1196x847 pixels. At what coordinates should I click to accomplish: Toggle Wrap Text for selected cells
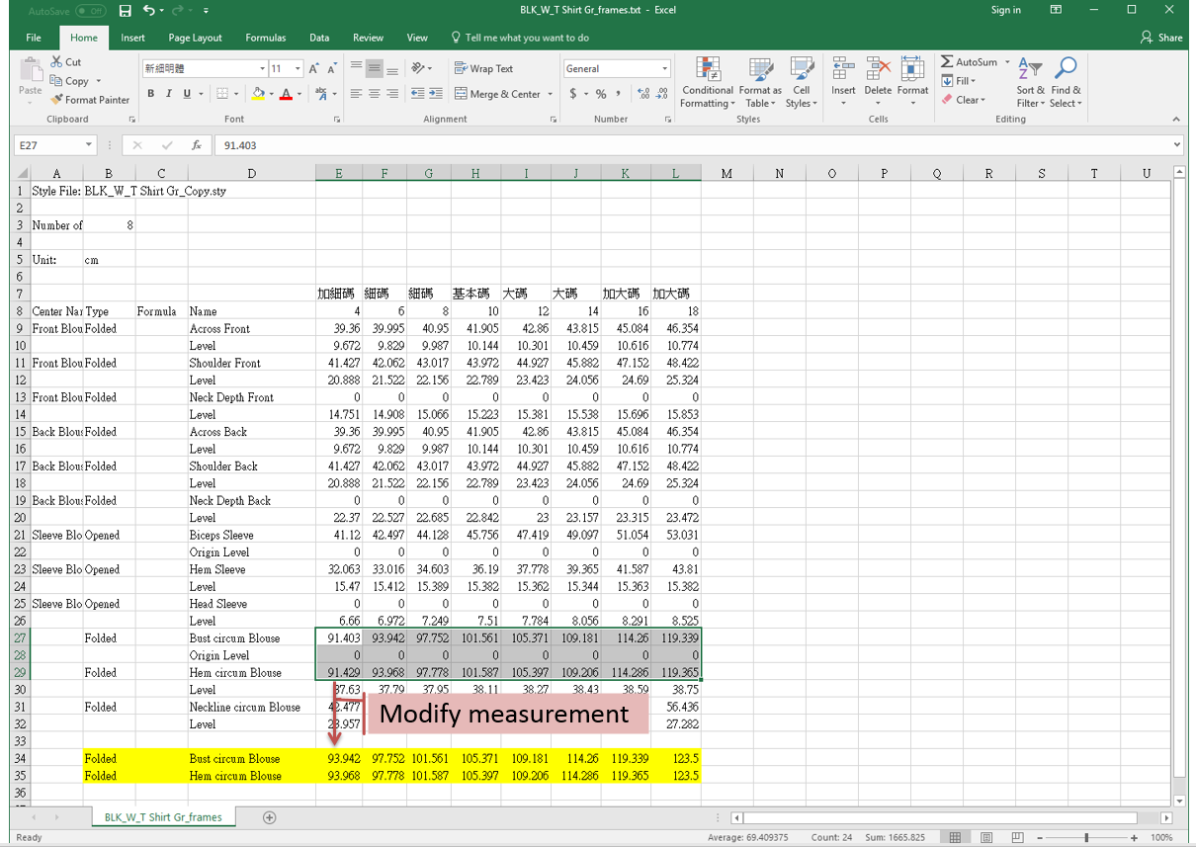(x=483, y=68)
